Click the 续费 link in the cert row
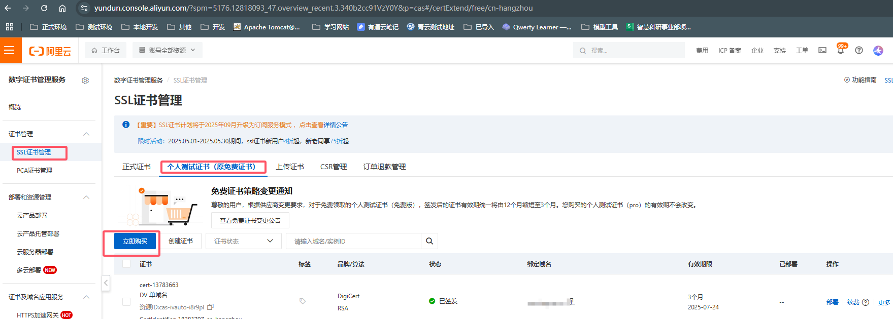Viewport: 893px width, 319px height. pyautogui.click(x=853, y=302)
